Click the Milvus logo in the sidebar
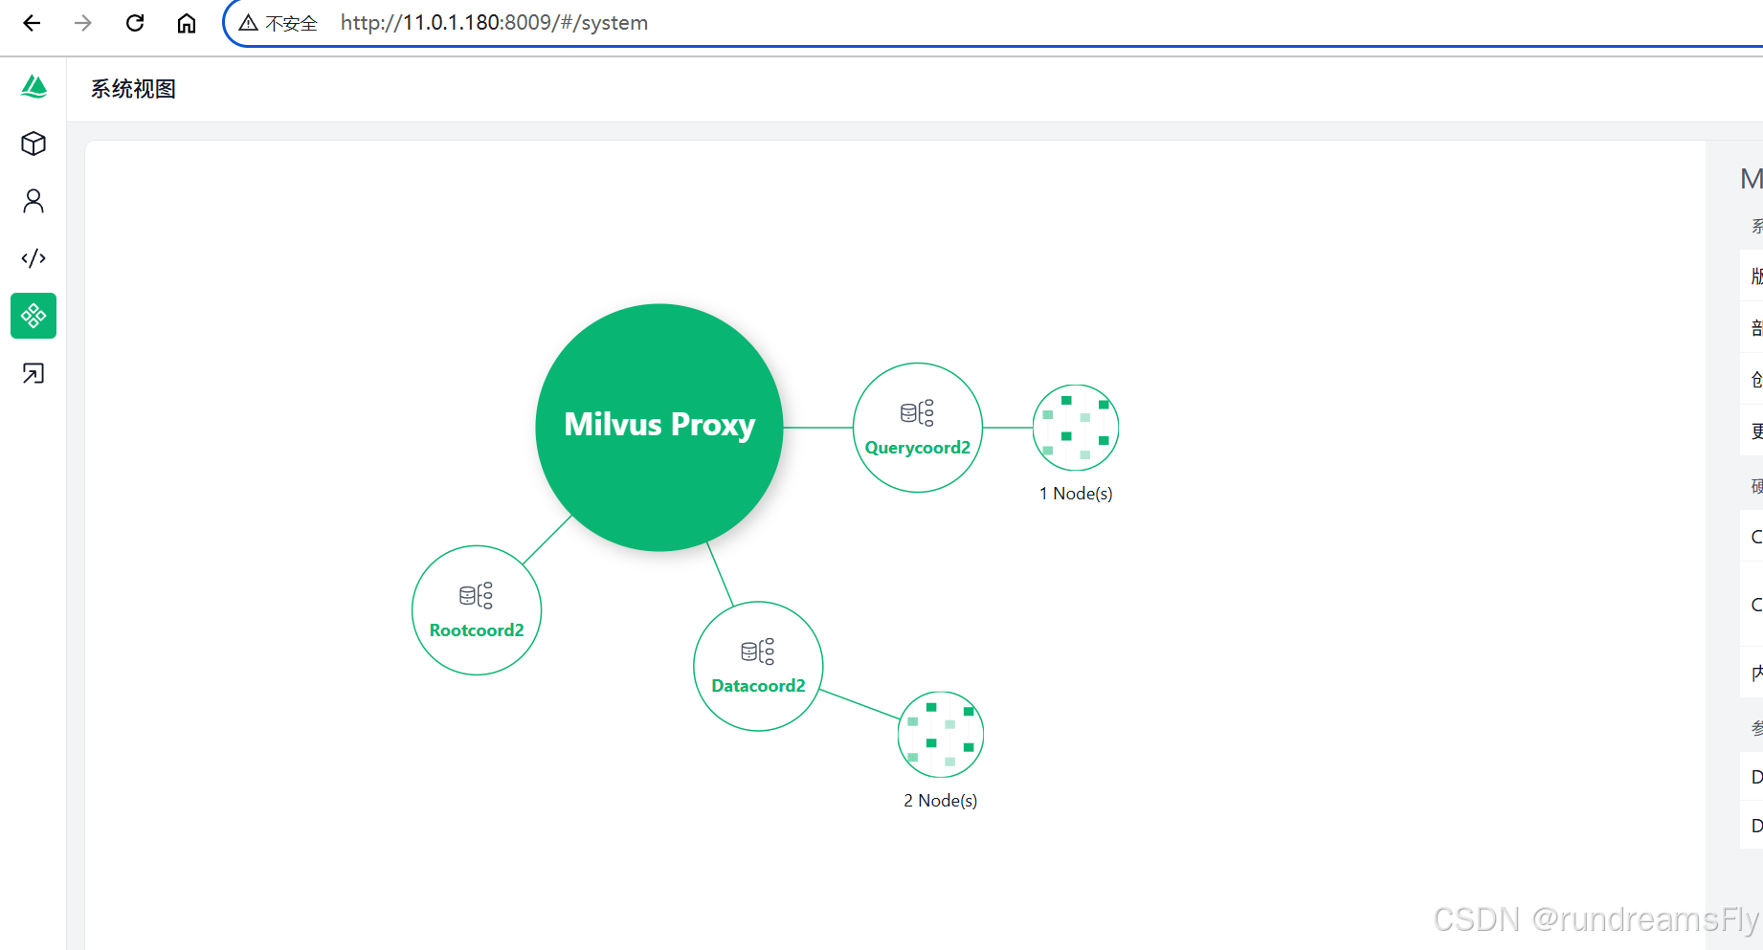Image resolution: width=1763 pixels, height=950 pixels. [x=33, y=87]
